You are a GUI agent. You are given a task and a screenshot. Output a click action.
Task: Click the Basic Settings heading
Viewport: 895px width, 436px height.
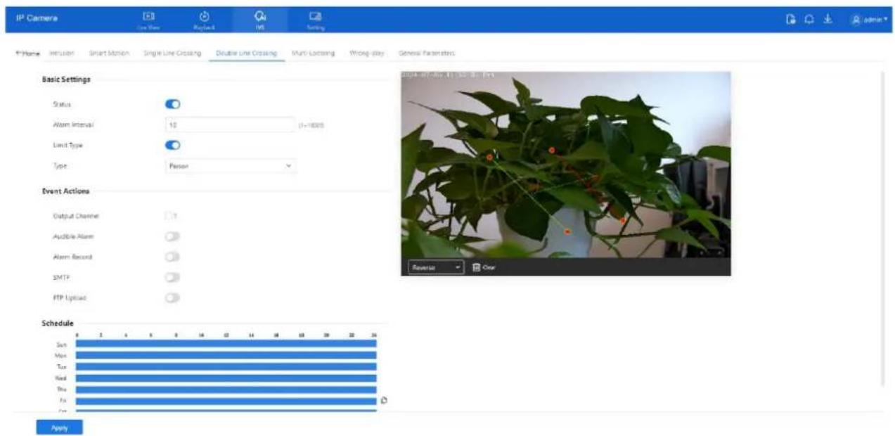point(67,79)
